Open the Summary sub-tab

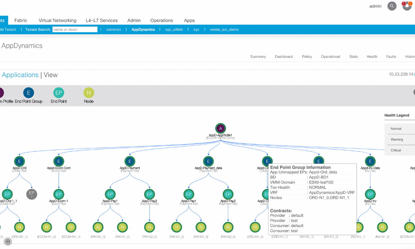[x=258, y=57]
